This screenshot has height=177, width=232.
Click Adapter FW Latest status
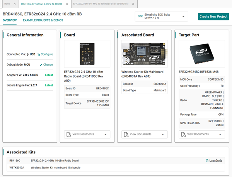(x=49, y=75)
